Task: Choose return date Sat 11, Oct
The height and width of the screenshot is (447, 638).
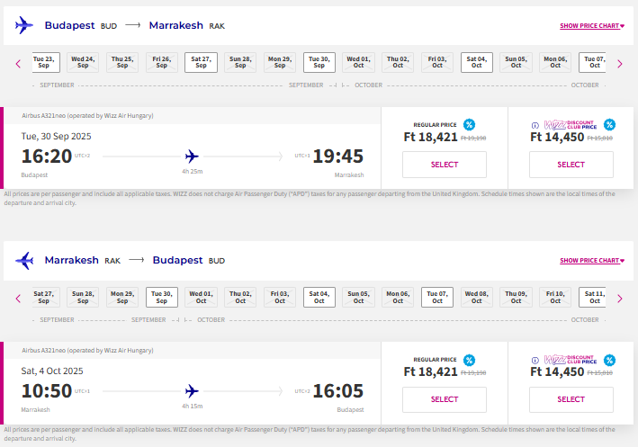Action: coord(592,298)
